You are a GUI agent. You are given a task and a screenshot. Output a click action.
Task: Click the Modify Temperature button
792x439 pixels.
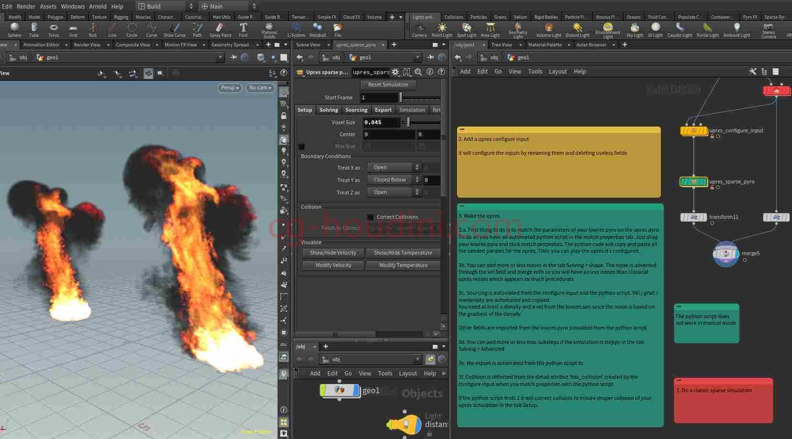tap(403, 265)
